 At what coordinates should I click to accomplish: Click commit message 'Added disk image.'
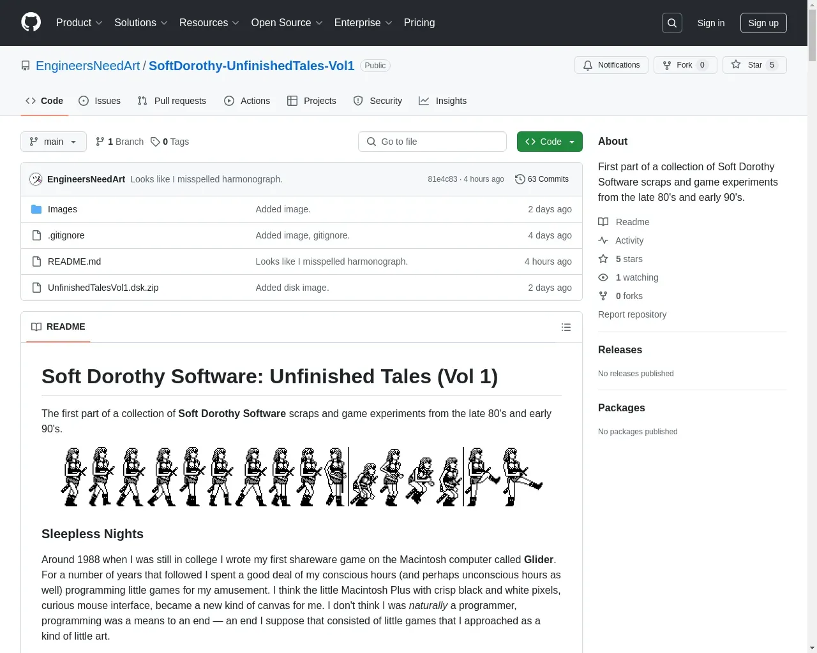click(x=292, y=288)
